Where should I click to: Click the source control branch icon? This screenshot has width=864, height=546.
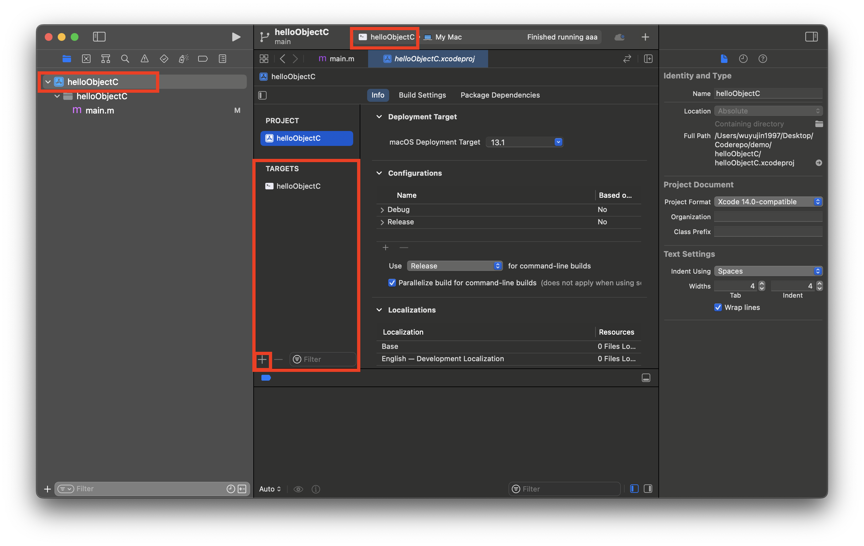click(265, 37)
